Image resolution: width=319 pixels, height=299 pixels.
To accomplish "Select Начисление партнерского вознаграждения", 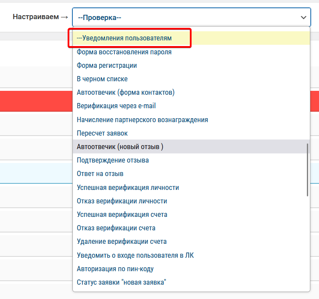I will [142, 120].
